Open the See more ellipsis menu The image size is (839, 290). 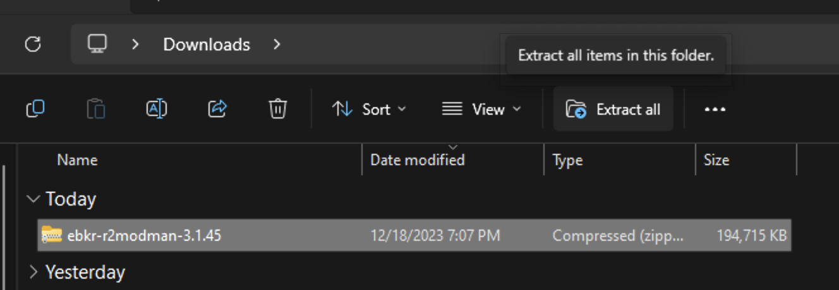click(x=715, y=109)
